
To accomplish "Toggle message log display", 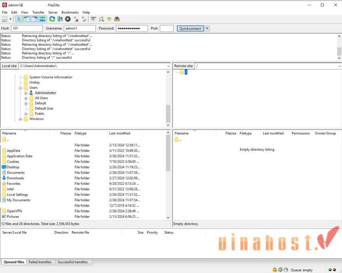I will click(x=19, y=19).
